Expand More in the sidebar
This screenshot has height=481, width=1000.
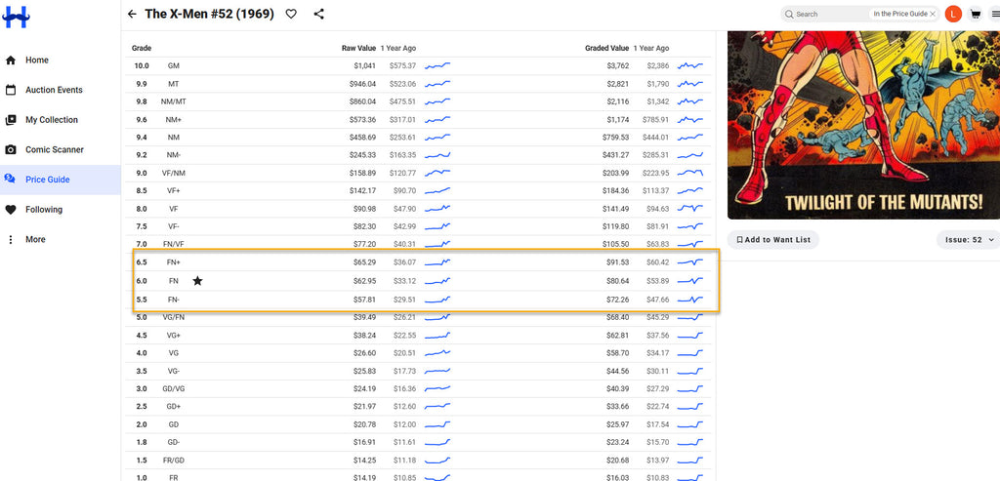pos(35,240)
